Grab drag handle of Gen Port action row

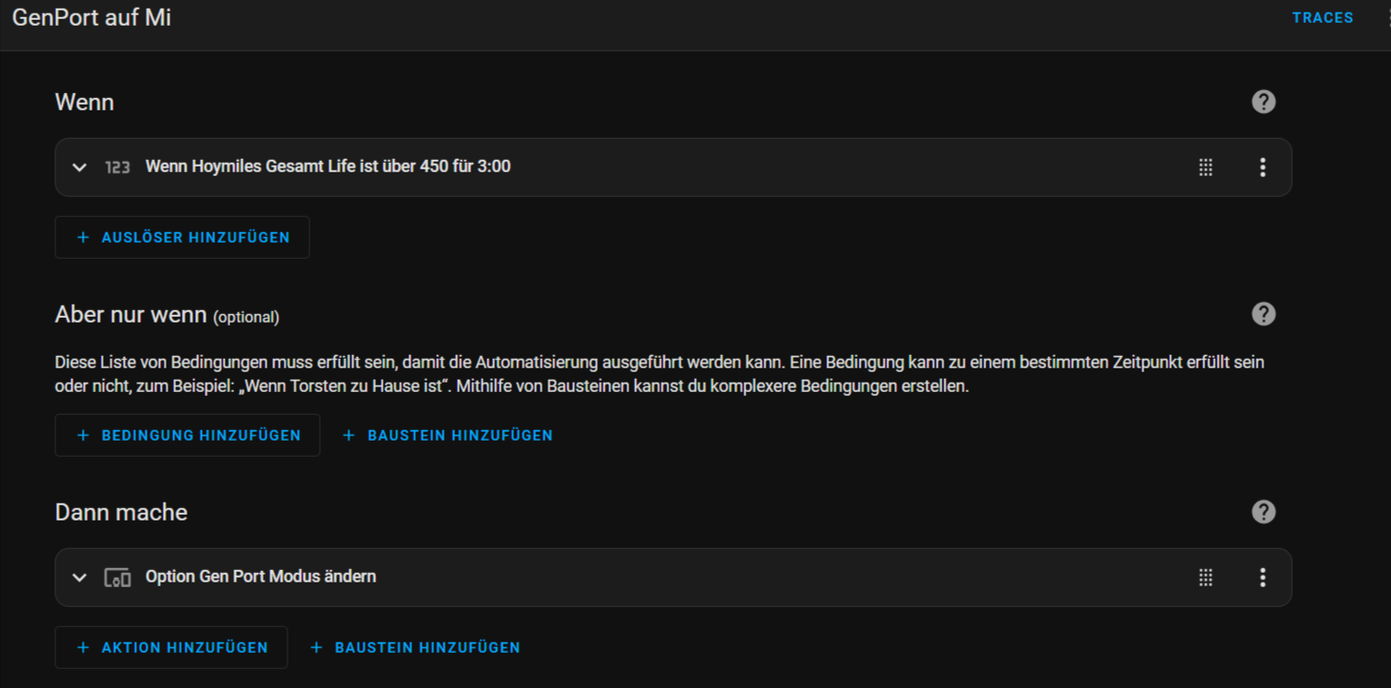pos(1205,578)
